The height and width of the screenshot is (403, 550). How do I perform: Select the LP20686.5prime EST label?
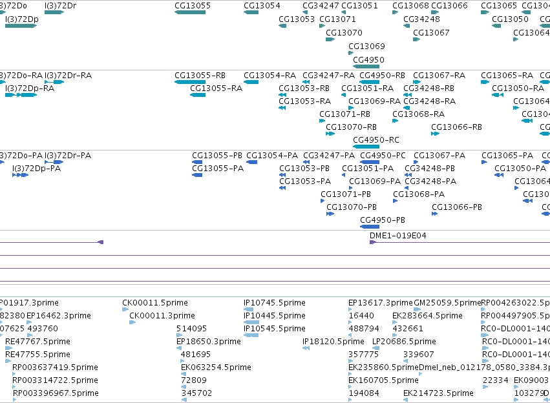point(404,342)
